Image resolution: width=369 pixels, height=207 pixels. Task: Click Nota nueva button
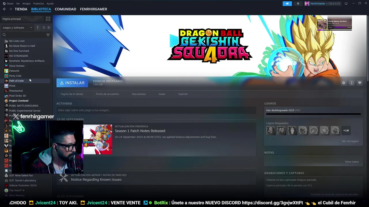352,162
